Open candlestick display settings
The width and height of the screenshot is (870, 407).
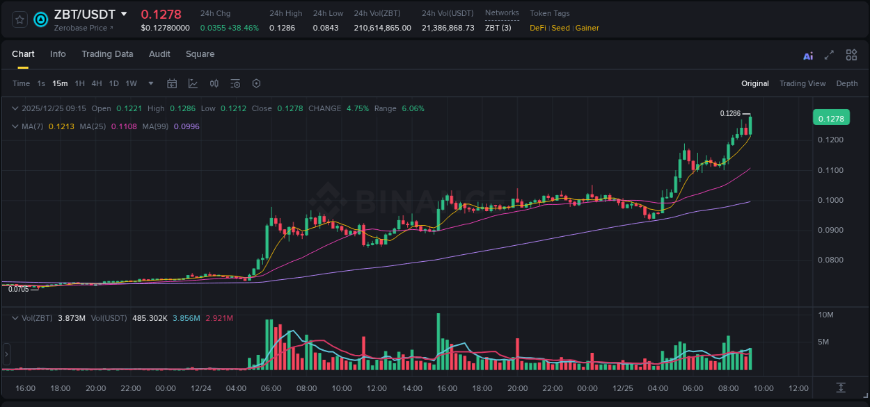(x=214, y=83)
